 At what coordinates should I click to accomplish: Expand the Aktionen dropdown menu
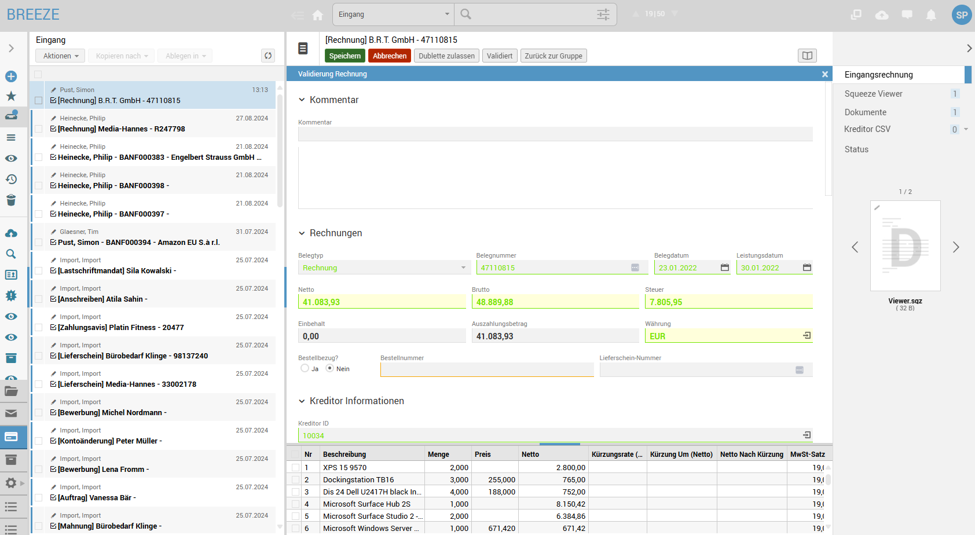[x=60, y=56]
